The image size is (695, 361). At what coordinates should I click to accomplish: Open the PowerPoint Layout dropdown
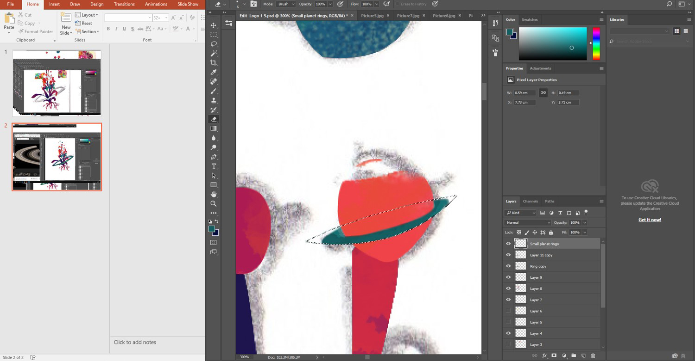tap(87, 15)
